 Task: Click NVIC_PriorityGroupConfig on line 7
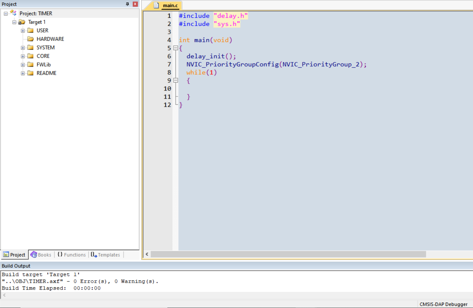click(x=233, y=64)
